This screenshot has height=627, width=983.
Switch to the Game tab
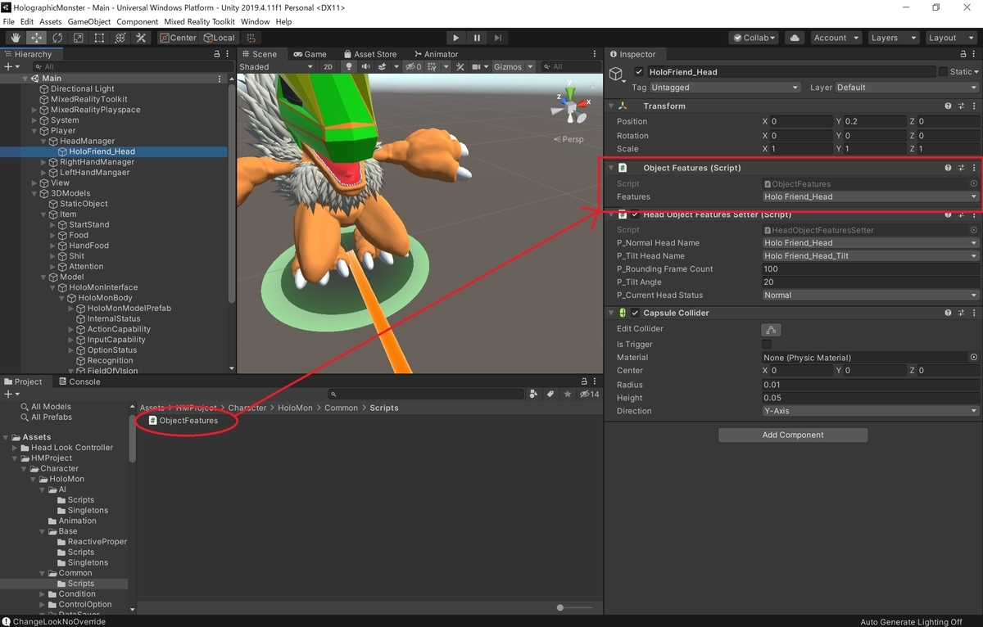(310, 54)
